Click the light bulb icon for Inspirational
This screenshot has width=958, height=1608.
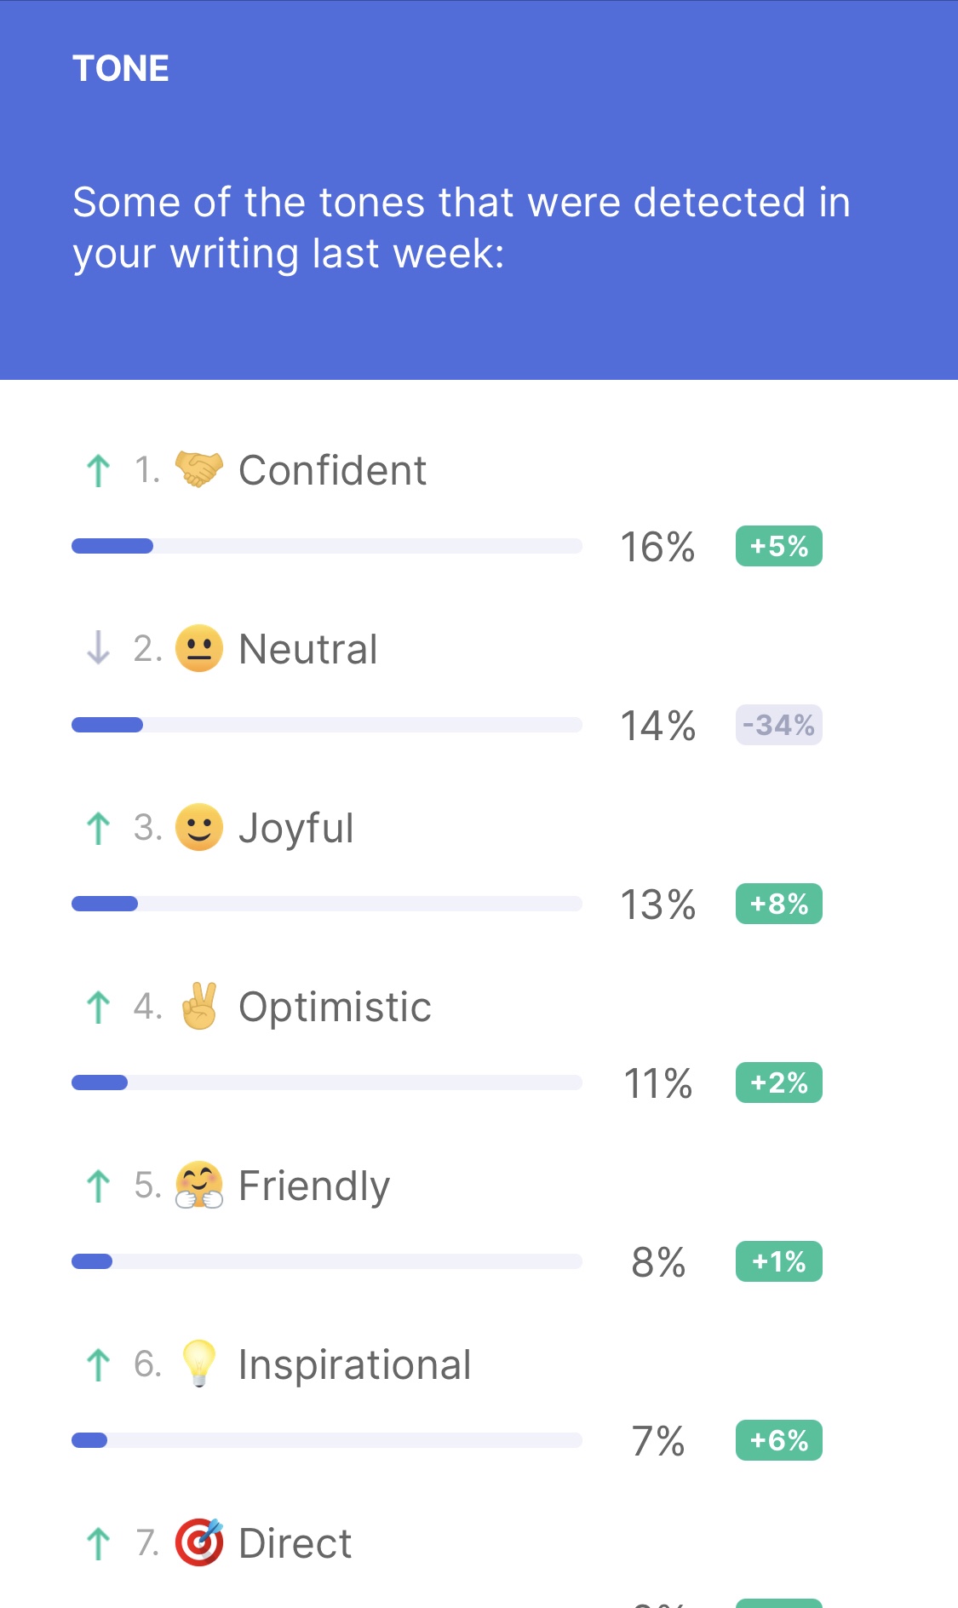199,1364
